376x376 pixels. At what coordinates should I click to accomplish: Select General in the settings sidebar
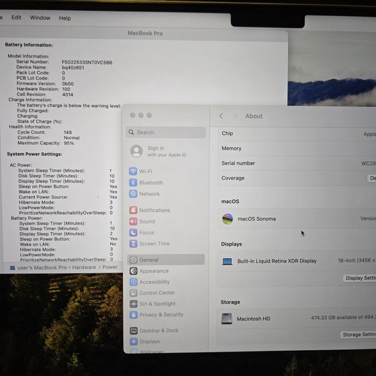coord(165,259)
